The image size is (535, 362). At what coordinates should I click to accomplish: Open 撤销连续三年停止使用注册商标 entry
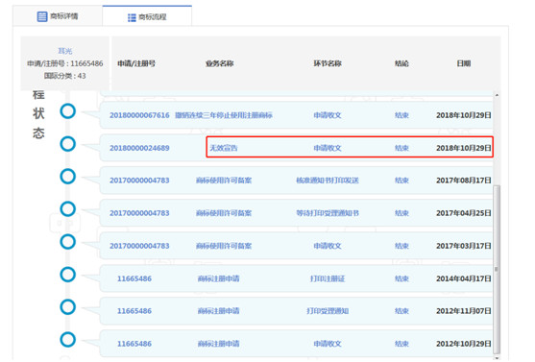(224, 115)
